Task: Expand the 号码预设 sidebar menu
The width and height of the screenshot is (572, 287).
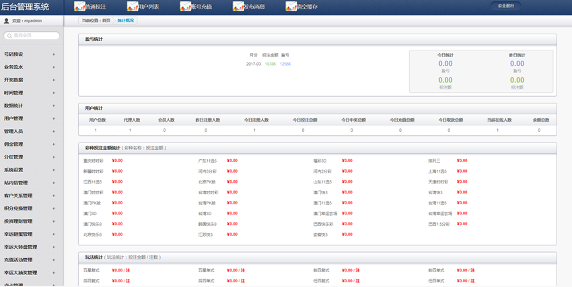Action: [x=30, y=54]
